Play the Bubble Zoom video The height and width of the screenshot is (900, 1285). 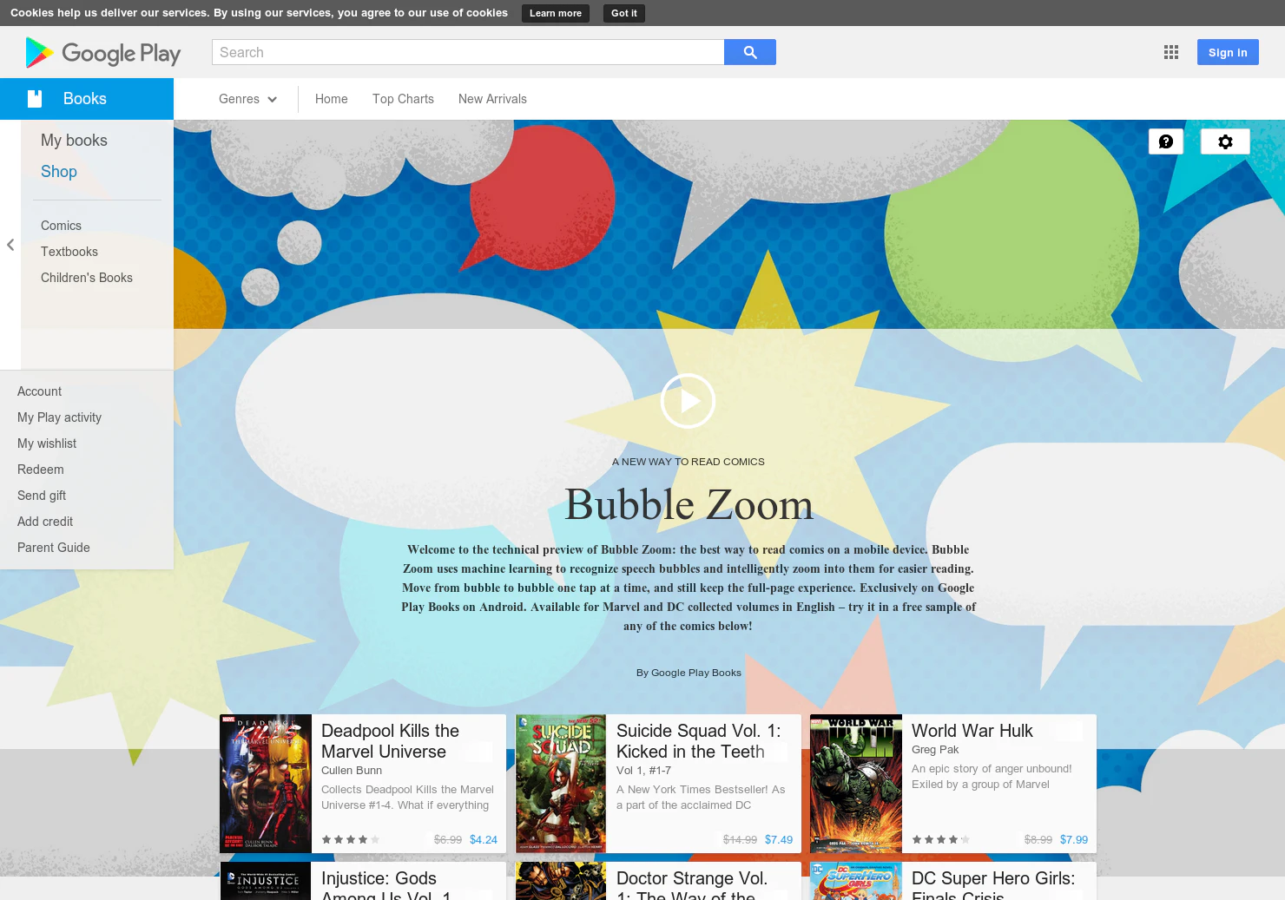688,401
